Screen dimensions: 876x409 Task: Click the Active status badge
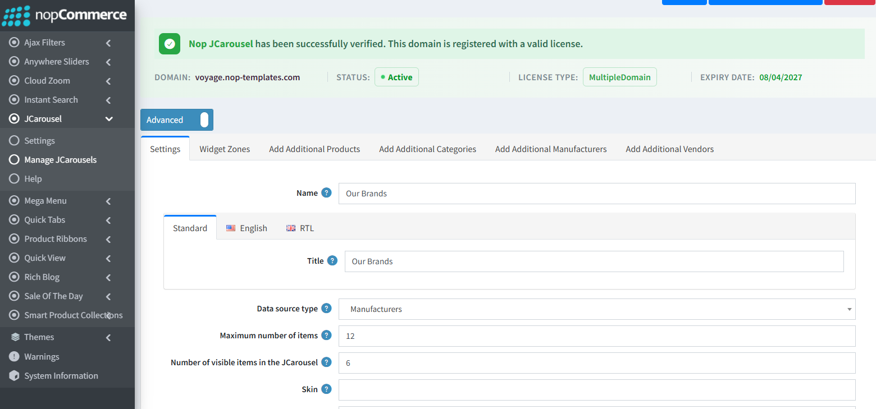tap(396, 77)
